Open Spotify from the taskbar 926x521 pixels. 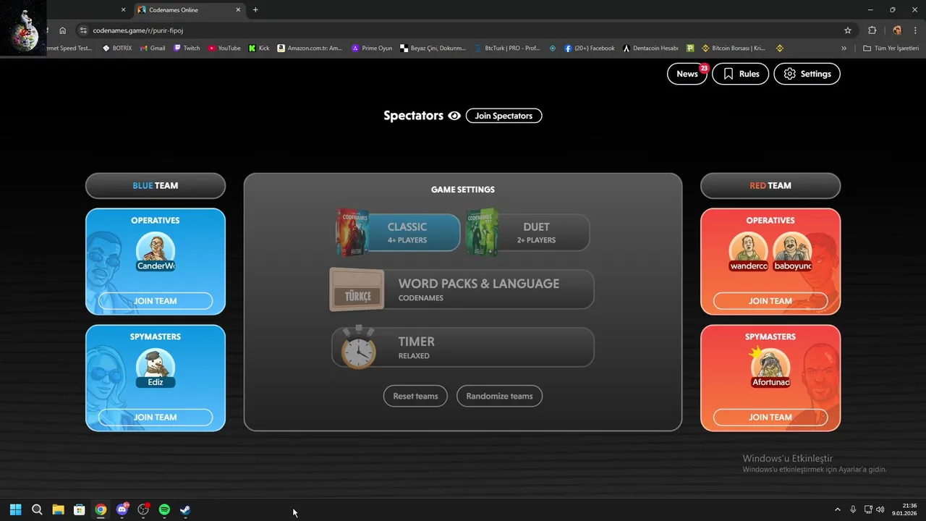[x=164, y=509]
